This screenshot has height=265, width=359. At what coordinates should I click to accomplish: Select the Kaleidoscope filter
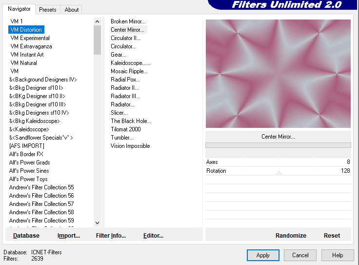[130, 63]
